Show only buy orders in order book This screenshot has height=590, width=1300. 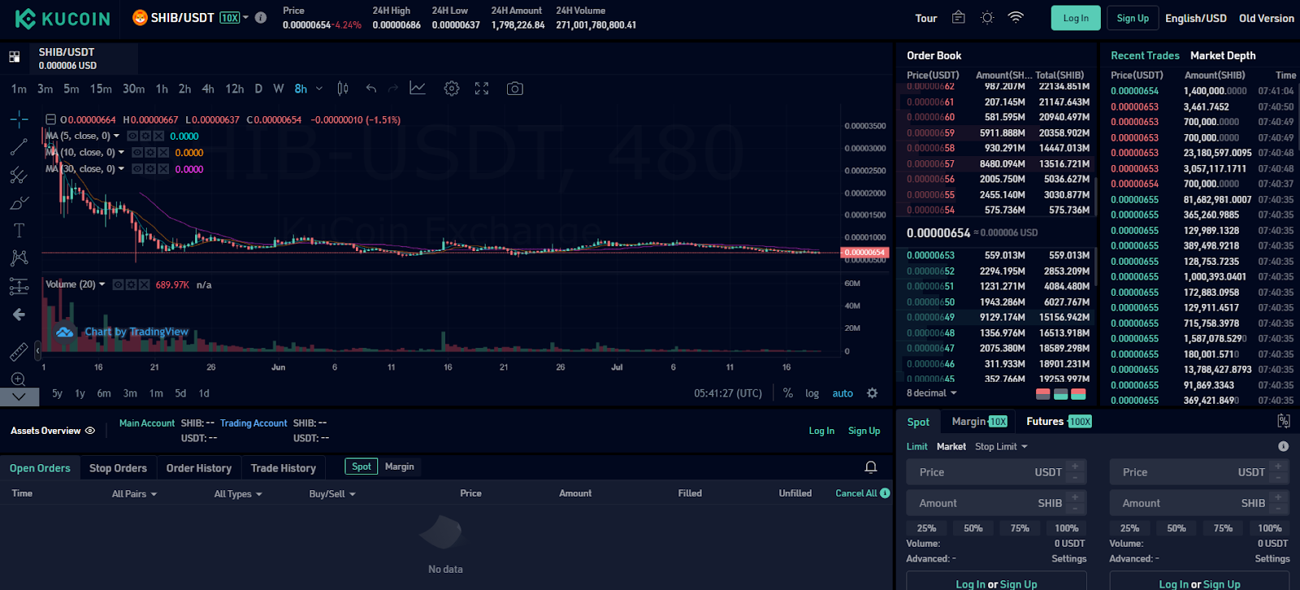click(1060, 394)
